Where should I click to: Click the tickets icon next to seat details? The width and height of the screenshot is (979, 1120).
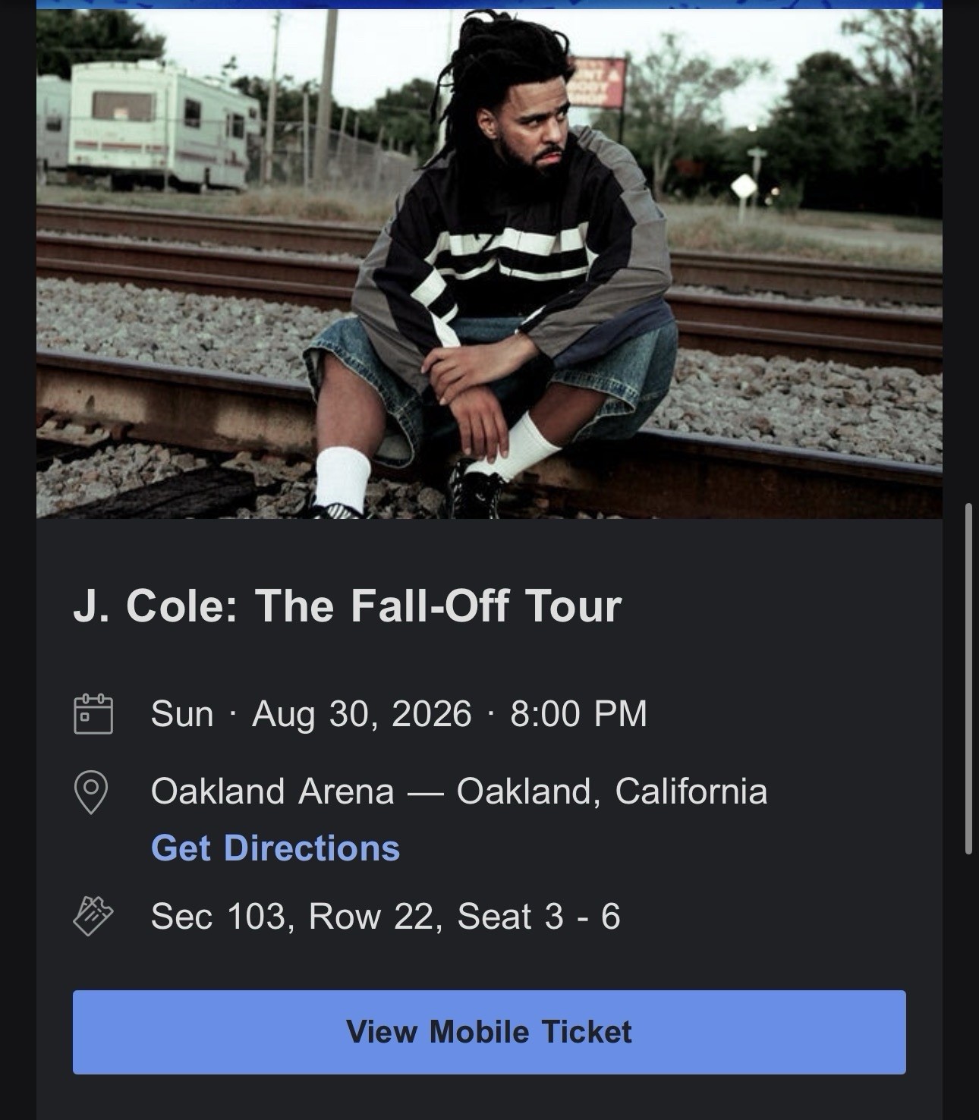(x=93, y=917)
